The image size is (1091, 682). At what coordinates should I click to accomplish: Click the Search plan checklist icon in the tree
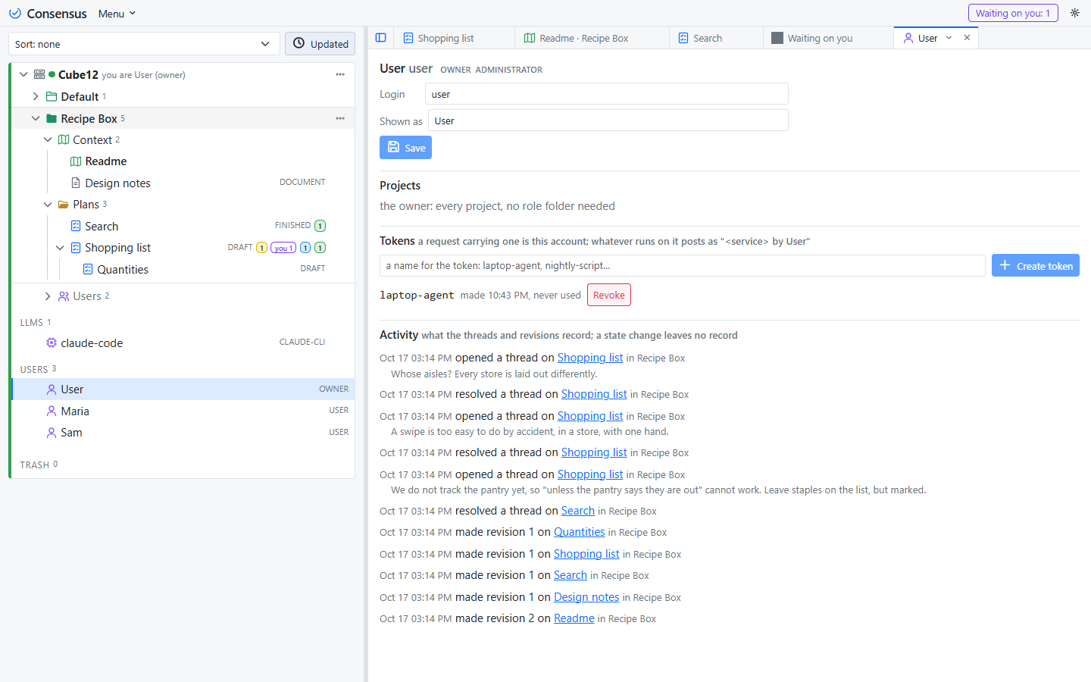tap(76, 226)
